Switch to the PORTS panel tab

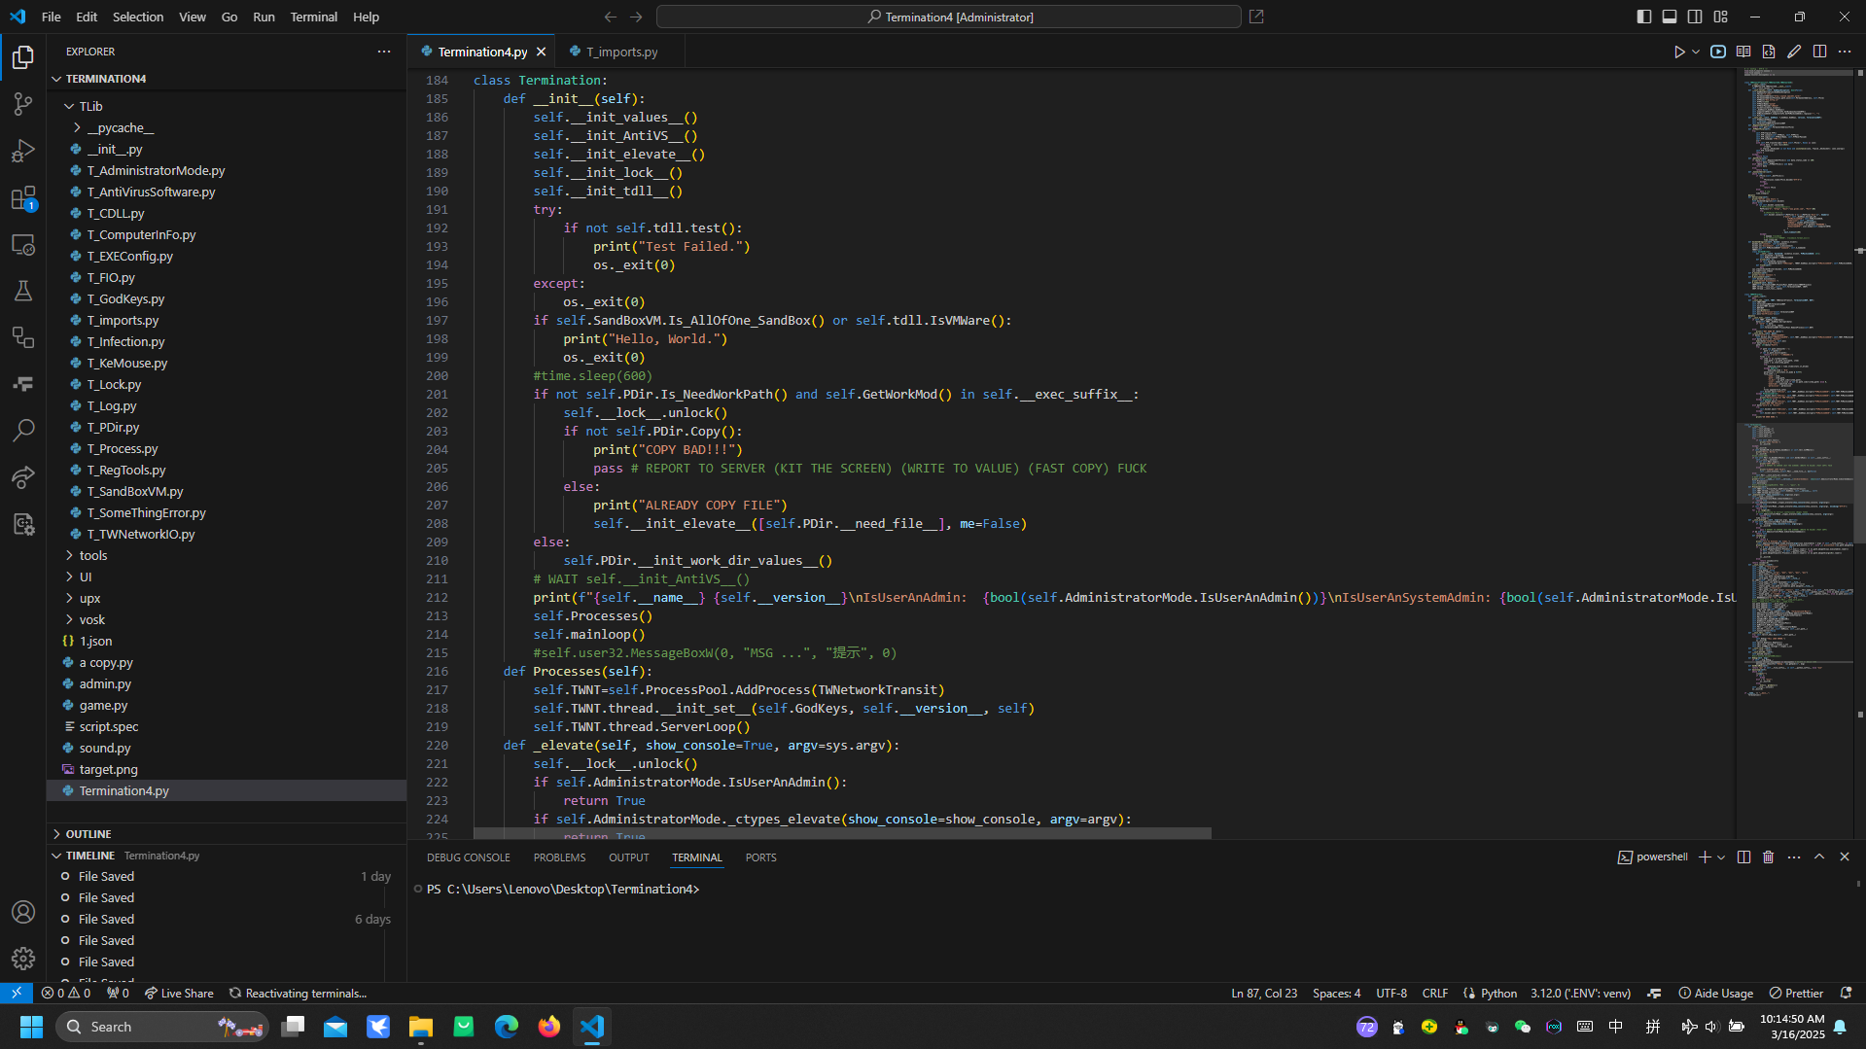point(760,857)
